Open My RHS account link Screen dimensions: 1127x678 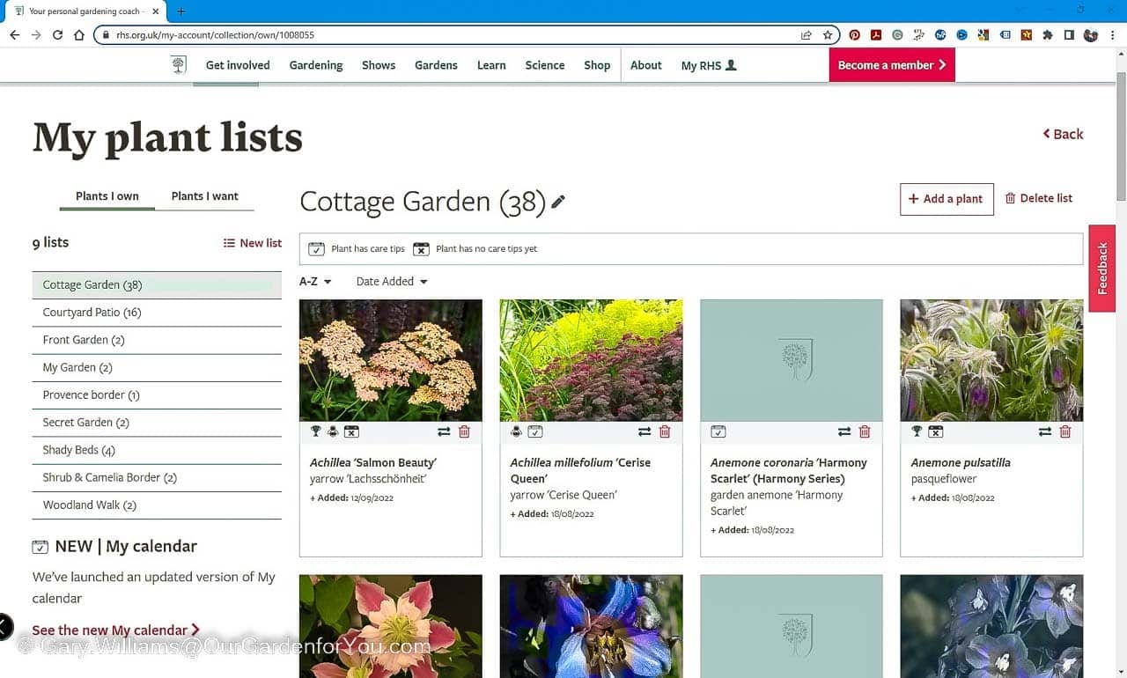coord(709,65)
